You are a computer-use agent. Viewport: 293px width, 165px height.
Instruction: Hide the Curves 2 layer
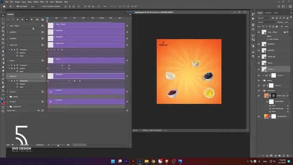pyautogui.click(x=259, y=69)
